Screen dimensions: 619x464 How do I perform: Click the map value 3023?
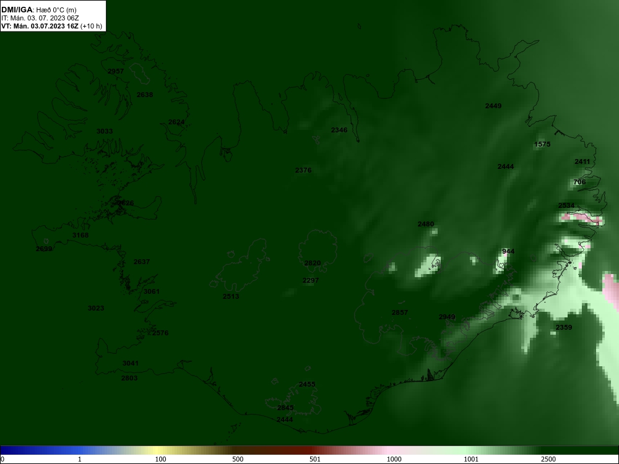96,308
